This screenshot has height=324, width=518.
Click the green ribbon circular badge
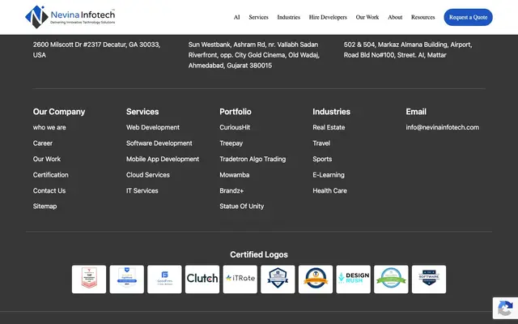391,279
